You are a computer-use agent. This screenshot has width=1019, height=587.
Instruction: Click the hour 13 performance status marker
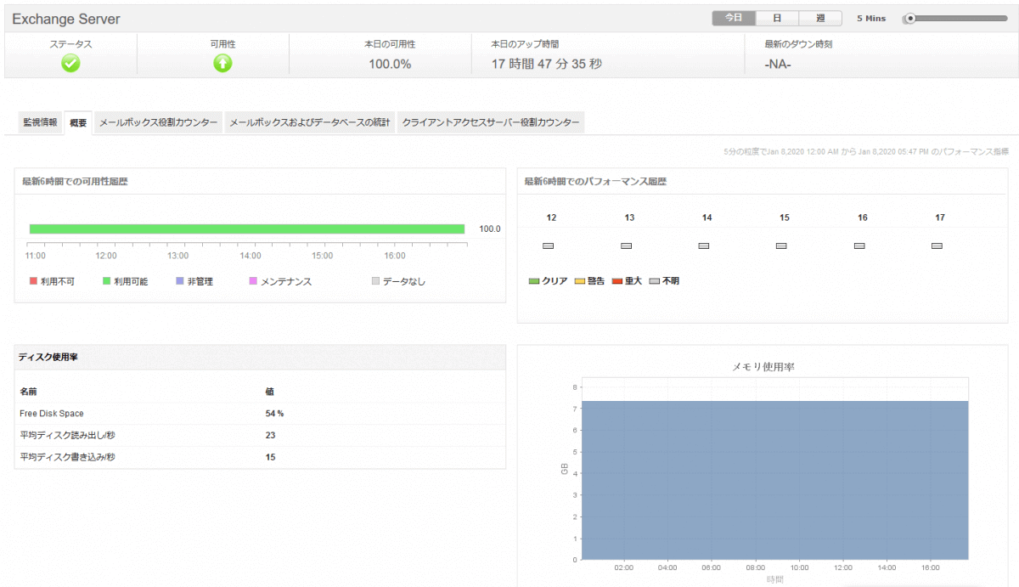[626, 246]
